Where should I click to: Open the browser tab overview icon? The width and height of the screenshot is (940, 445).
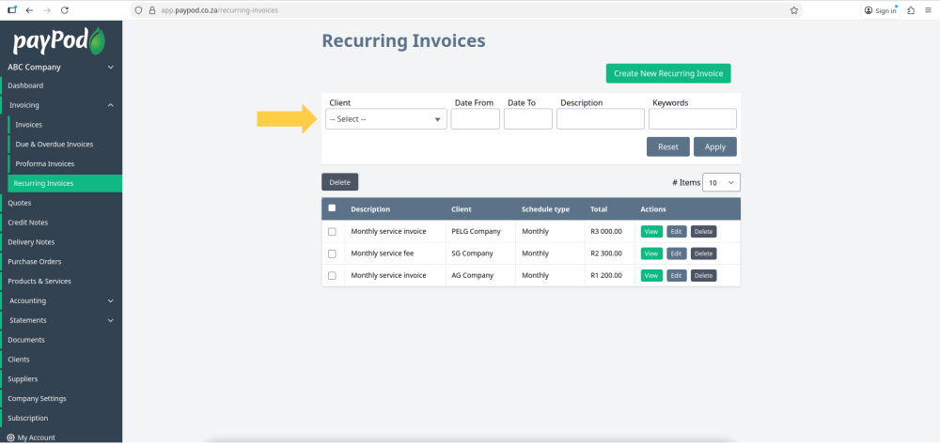[12, 10]
